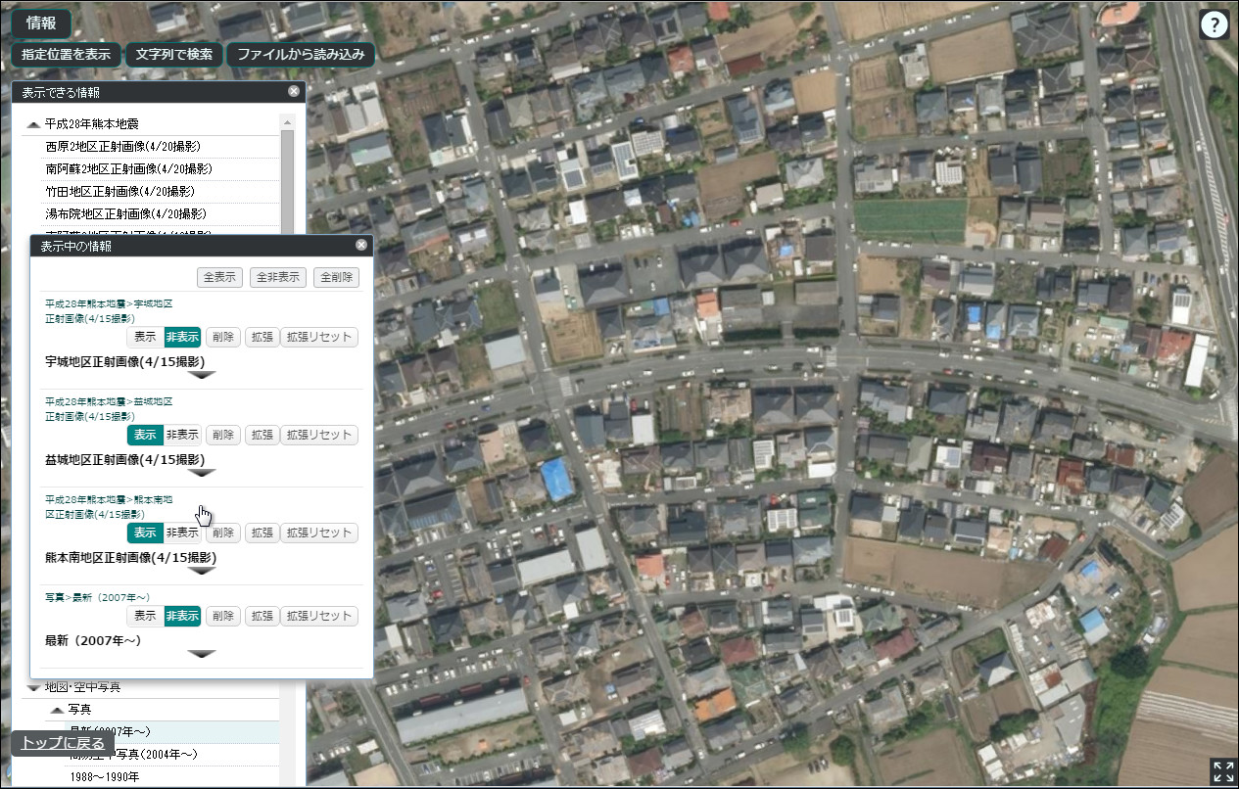The height and width of the screenshot is (789, 1239).
Task: Set 益城地区 layer to 非表示
Action: click(182, 435)
